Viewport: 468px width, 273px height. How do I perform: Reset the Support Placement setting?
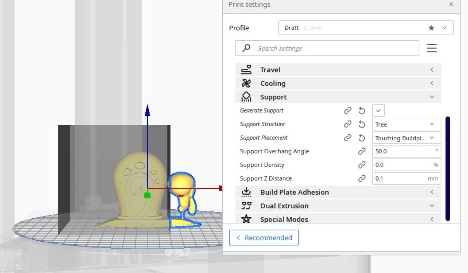point(362,138)
